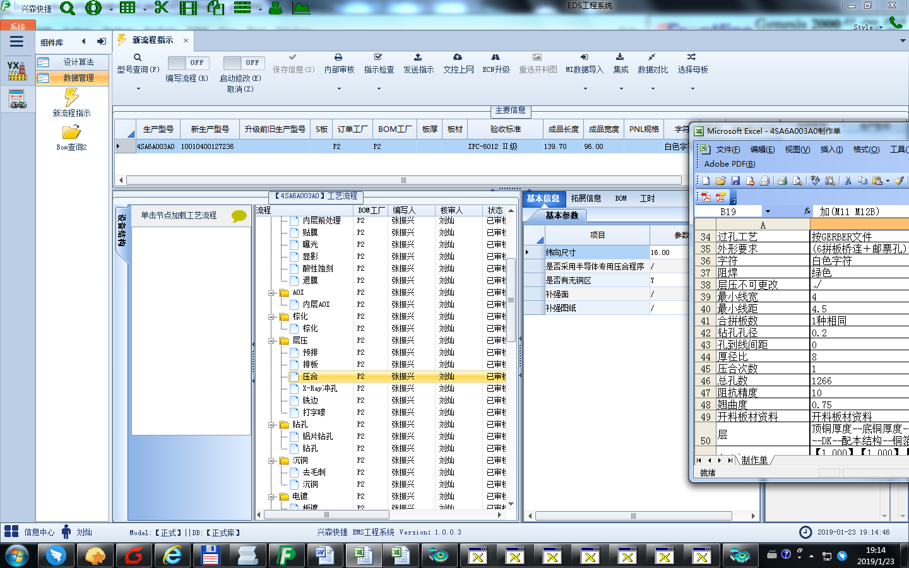Open the dropdown arrow under 内部审核

tap(339, 89)
